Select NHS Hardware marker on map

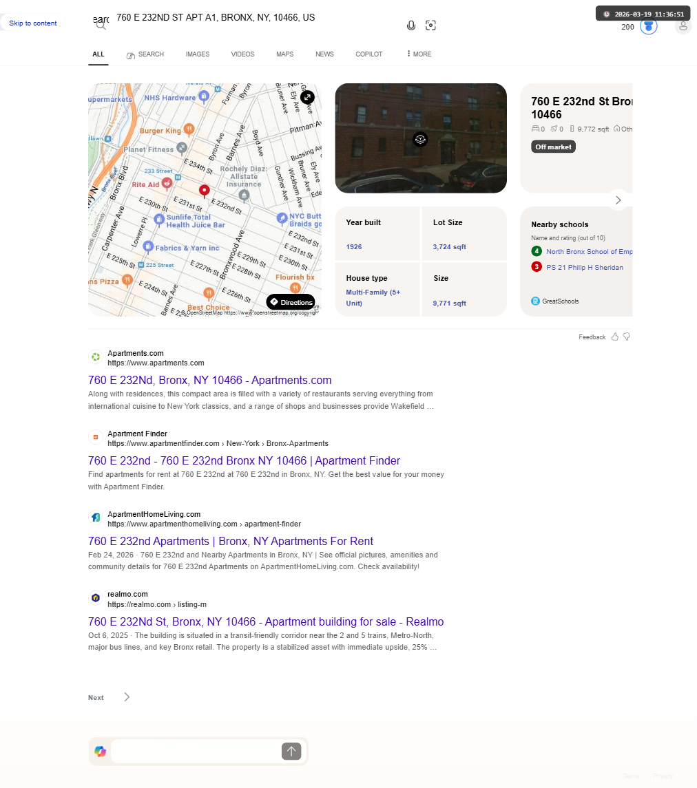pos(204,96)
